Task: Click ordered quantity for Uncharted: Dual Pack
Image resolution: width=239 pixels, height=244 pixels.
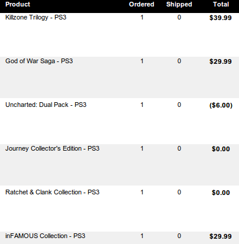Action: tap(142, 105)
